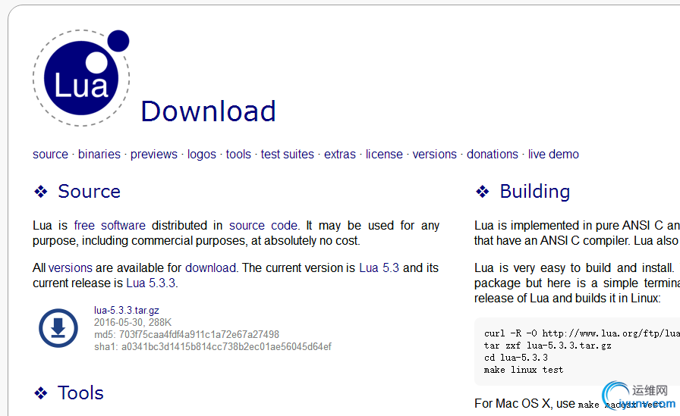Open the binaries navigation link

99,154
